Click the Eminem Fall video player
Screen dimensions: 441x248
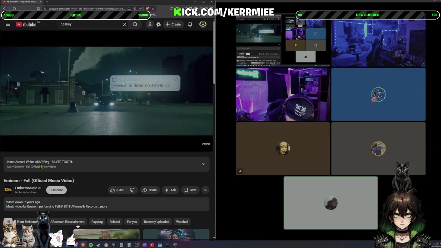click(x=106, y=91)
